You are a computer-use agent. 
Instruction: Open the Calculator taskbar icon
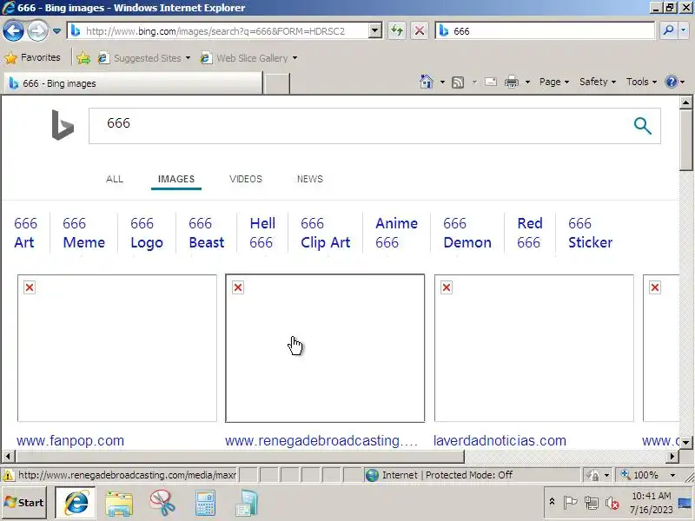pos(205,504)
